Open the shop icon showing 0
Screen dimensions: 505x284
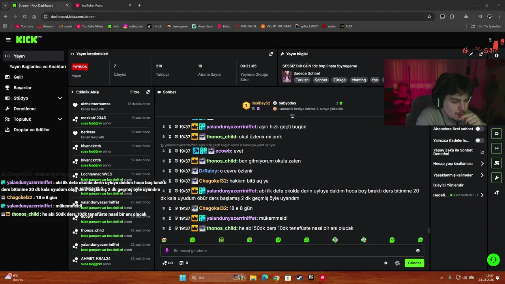[x=183, y=263]
